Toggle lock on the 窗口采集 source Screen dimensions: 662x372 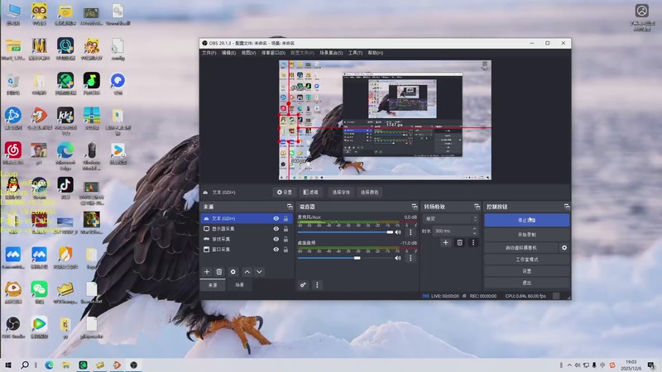[x=285, y=250]
